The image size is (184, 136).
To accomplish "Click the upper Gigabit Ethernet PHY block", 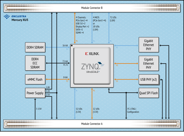I will (x=149, y=45).
